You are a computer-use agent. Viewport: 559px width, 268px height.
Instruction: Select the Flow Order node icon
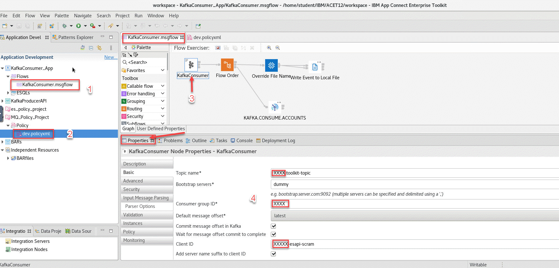227,65
